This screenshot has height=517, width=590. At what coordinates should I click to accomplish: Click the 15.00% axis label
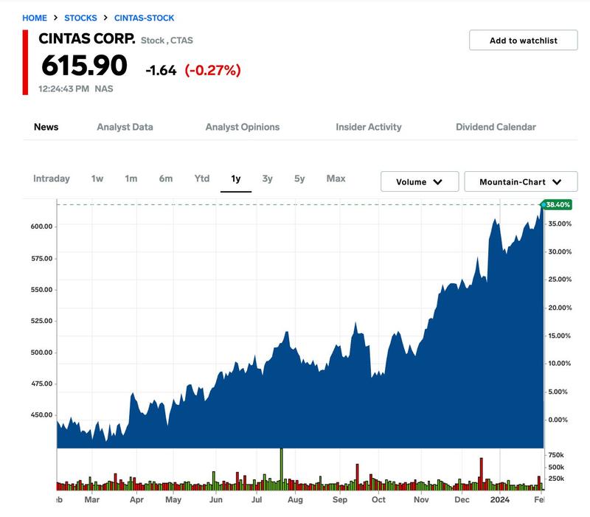[x=559, y=336]
